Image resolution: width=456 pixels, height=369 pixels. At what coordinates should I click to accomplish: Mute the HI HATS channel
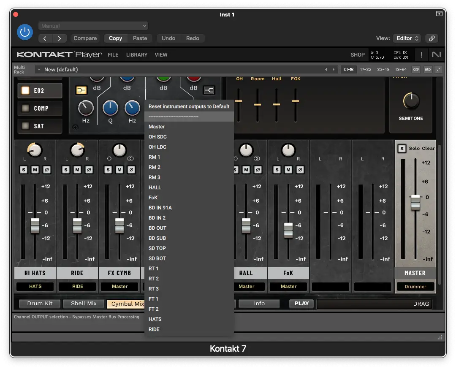coord(35,170)
